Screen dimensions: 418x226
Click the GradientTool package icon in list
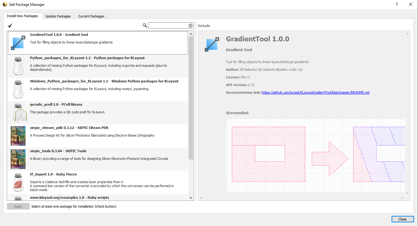[x=18, y=43]
